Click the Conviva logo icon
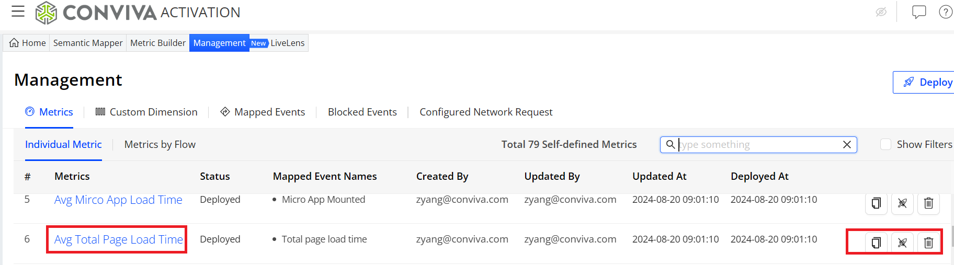The image size is (954, 265). [x=46, y=13]
